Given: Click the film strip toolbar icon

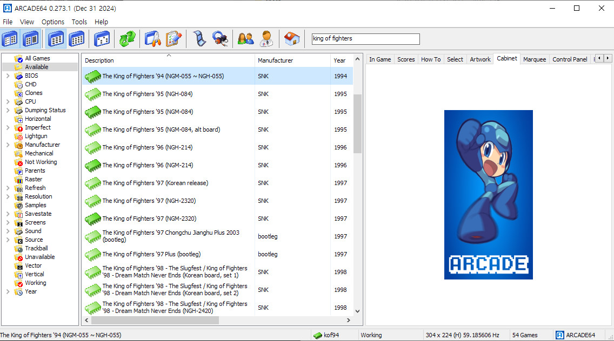Looking at the screenshot, I should 199,39.
